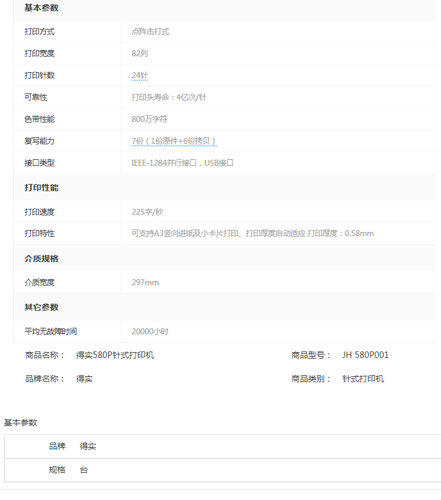Select the 平均无故障时间 label
This screenshot has width=441, height=500.
click(x=51, y=331)
